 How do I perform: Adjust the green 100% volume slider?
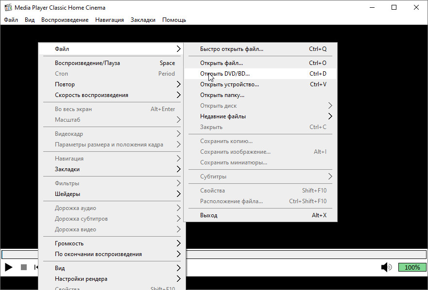(x=412, y=267)
